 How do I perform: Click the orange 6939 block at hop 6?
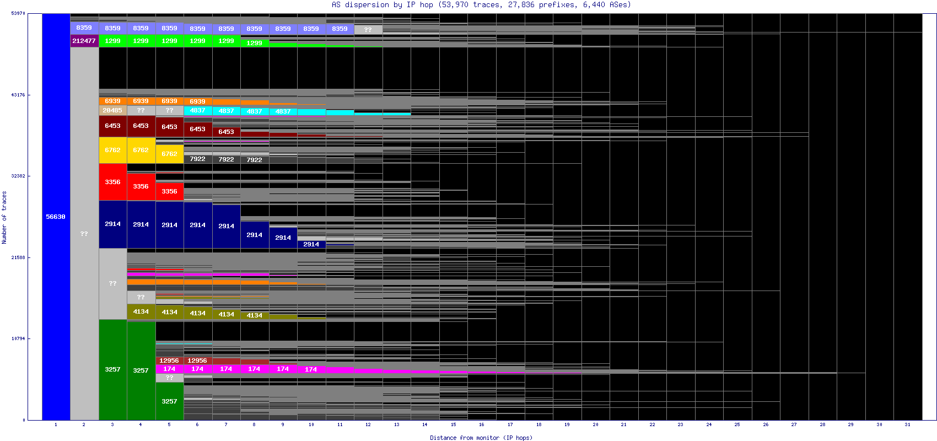point(197,101)
